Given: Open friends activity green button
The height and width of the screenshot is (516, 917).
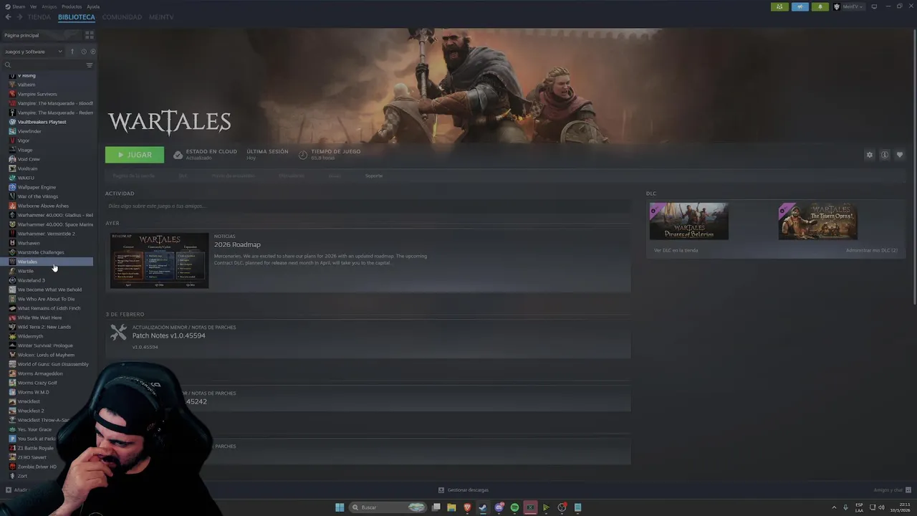Looking at the screenshot, I should tap(779, 6).
